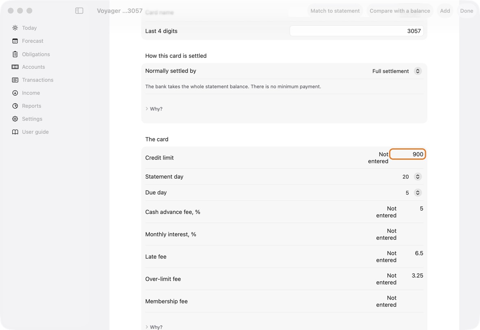Click 'Not entered' in the Late fee row
Image resolution: width=480 pixels, height=330 pixels.
[x=386, y=256]
